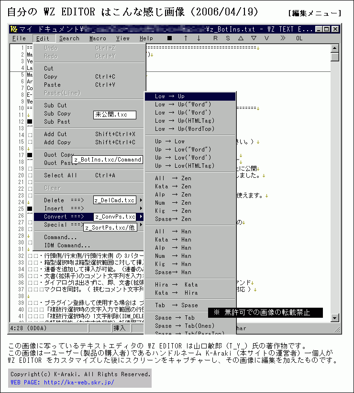Image resolution: width=354 pixels, height=393 pixels.
Task: Expand the Insert submenu
Action: point(89,208)
